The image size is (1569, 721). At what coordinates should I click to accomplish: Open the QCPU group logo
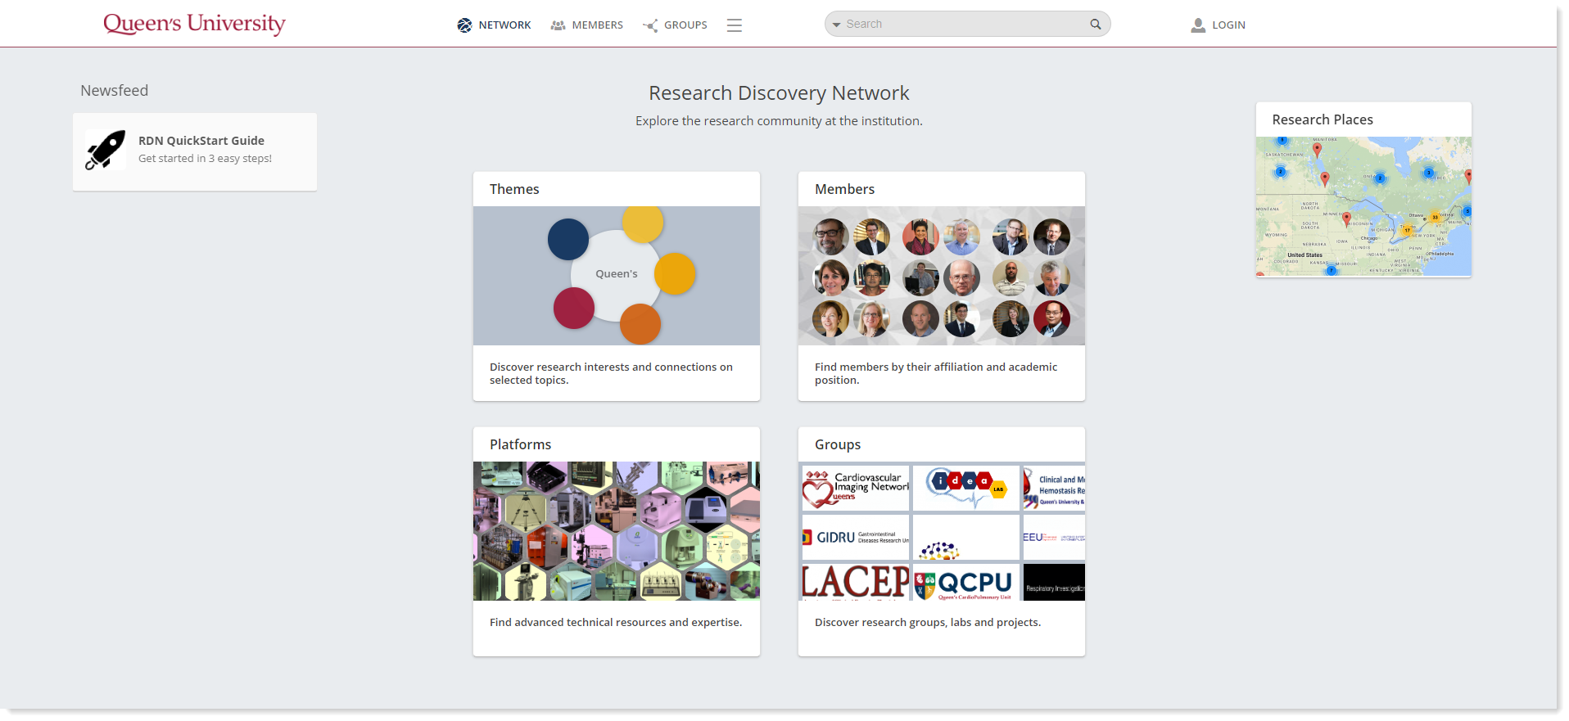(x=966, y=583)
